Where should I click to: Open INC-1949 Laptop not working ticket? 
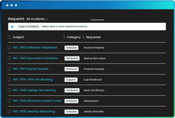(x=34, y=90)
